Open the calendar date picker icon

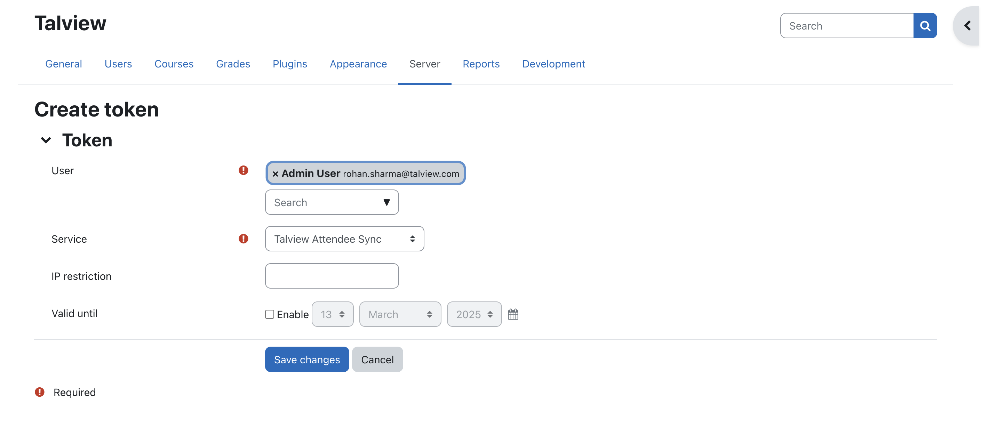coord(512,314)
